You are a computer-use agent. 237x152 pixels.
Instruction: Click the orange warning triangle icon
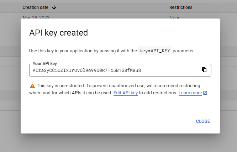tap(32, 86)
